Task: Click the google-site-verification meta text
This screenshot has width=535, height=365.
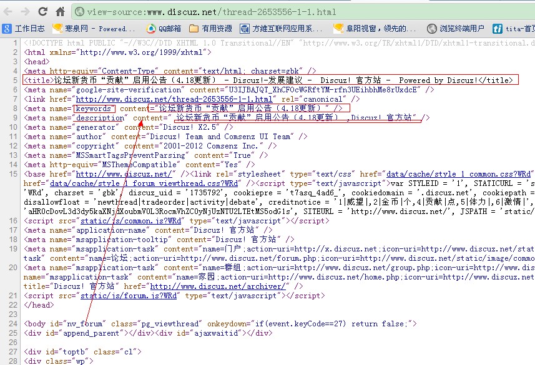Action: click(x=229, y=90)
